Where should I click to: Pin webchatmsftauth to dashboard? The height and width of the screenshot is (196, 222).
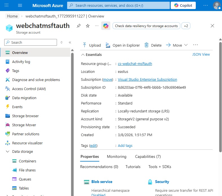click(79, 26)
